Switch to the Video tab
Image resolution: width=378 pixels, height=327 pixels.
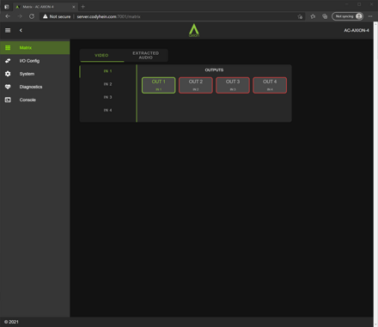101,55
